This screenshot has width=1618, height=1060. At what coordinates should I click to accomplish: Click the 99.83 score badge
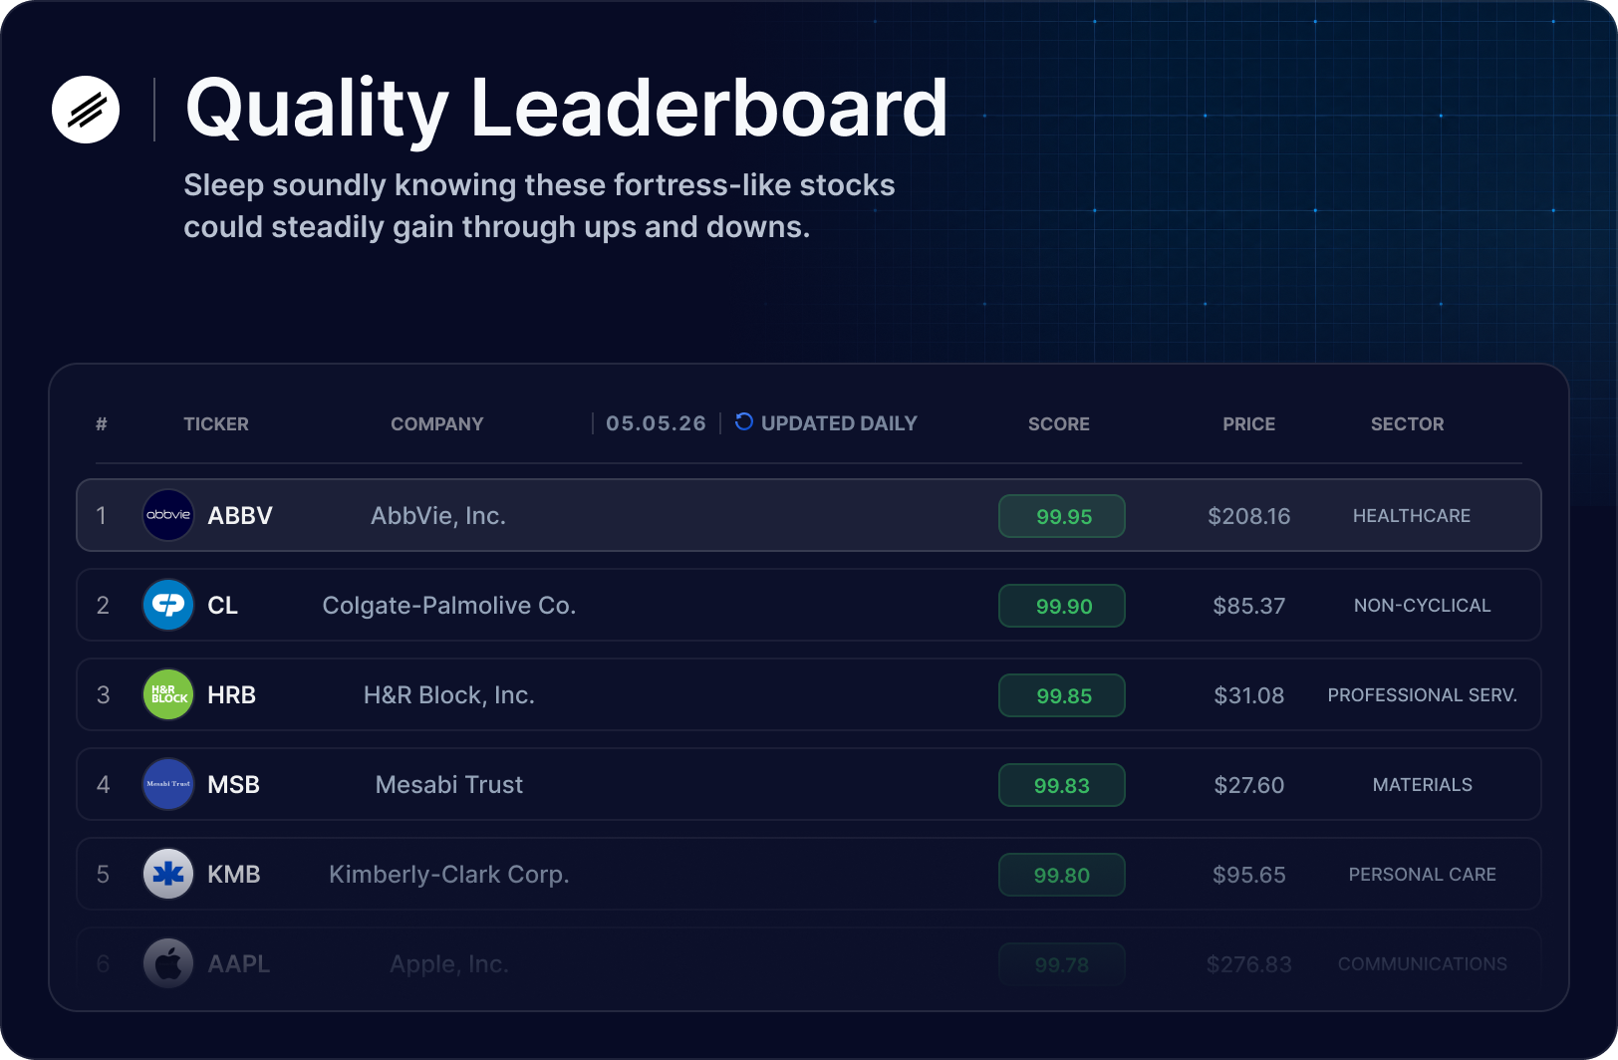pyautogui.click(x=1062, y=785)
